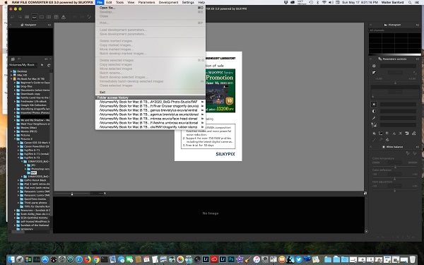Click the warning triangle toolbar icon
424x265 pixels.
[64, 17]
